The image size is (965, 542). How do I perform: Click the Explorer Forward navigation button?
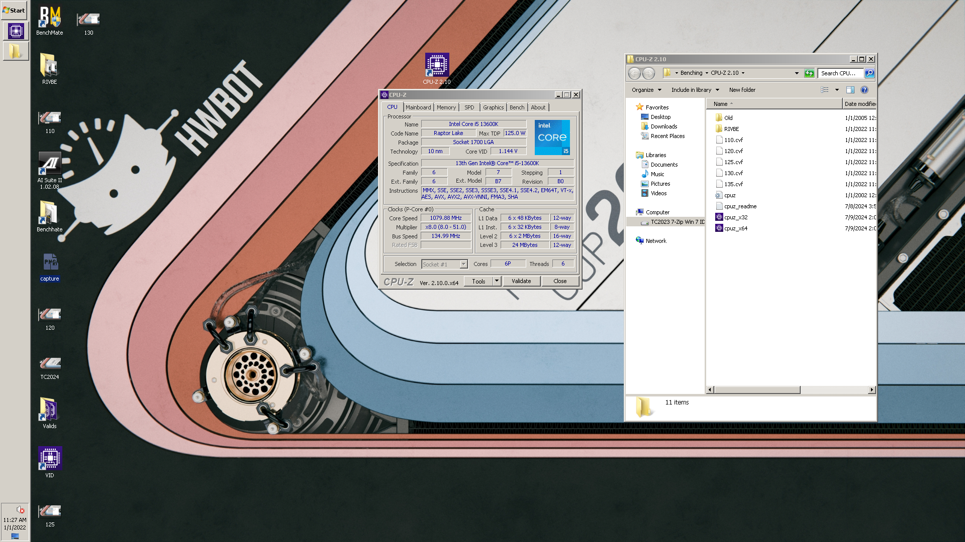pyautogui.click(x=649, y=73)
